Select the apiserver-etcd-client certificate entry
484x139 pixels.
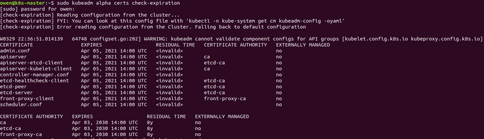coord(31,63)
